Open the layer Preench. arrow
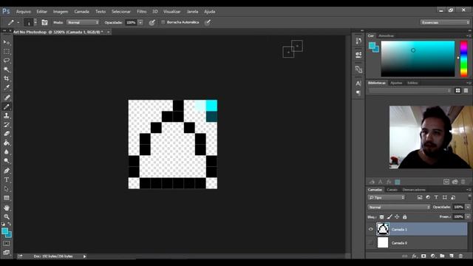The width and height of the screenshot is (473, 266). click(468, 216)
